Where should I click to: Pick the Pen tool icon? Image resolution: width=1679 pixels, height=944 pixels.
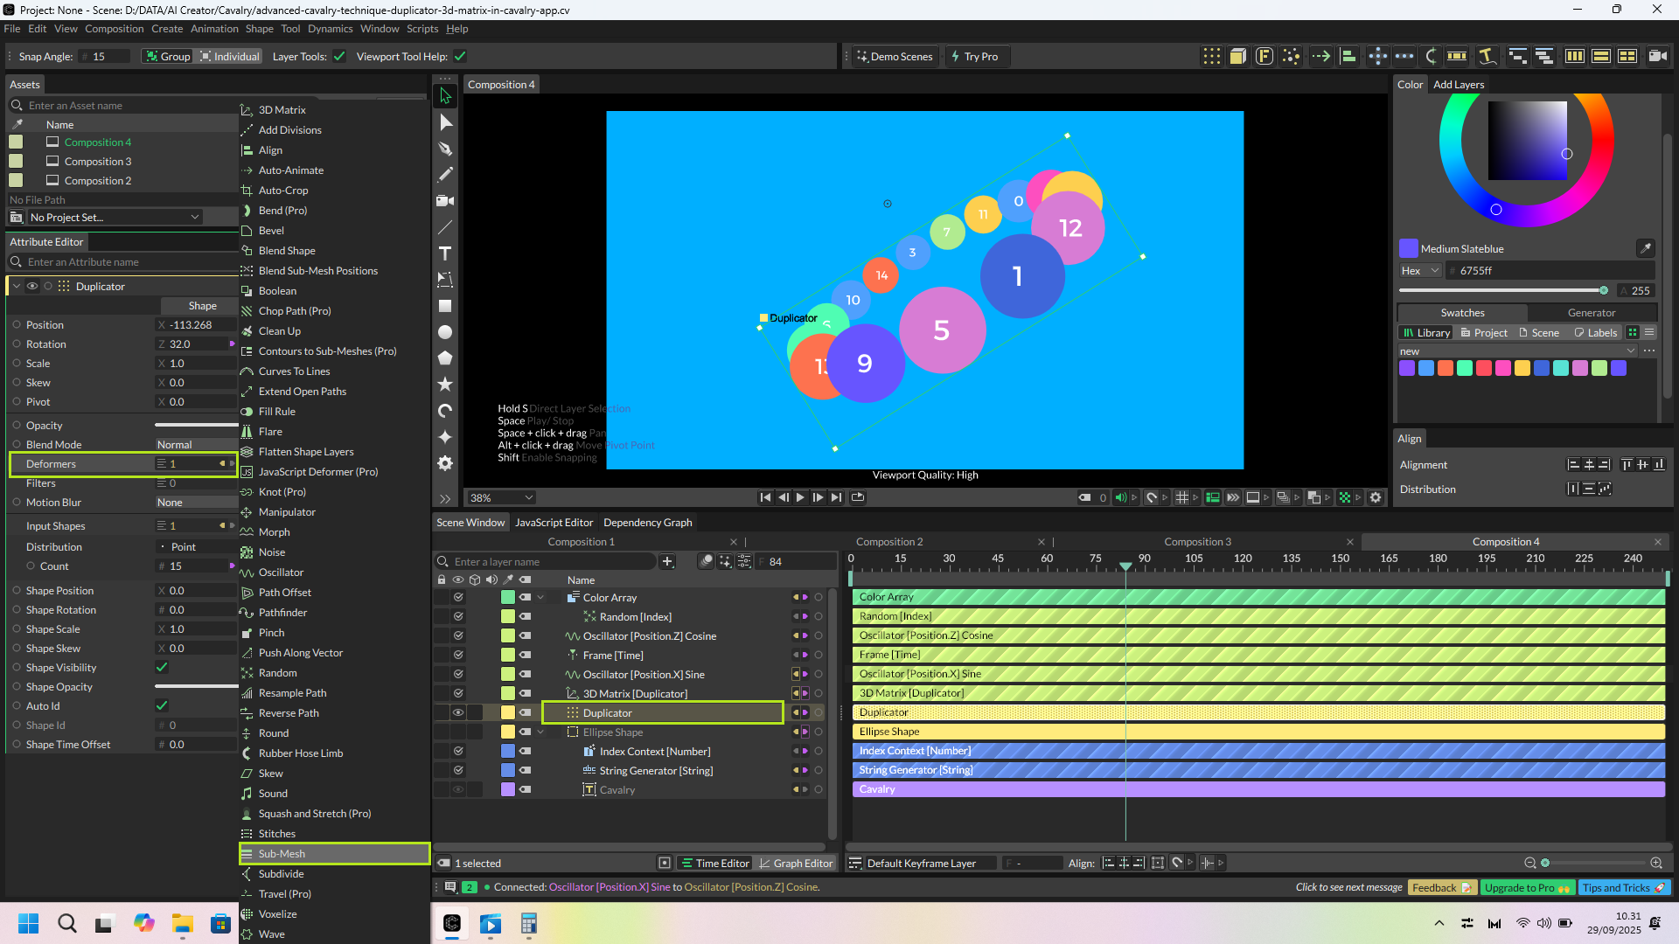coord(445,149)
